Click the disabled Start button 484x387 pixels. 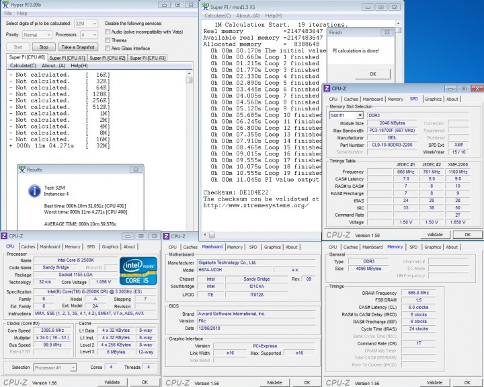(18, 47)
